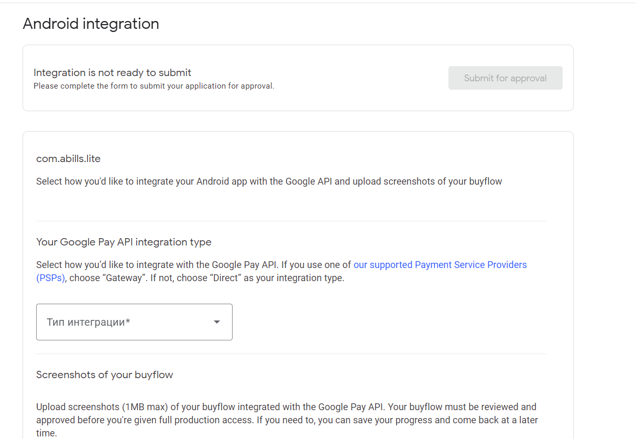Click the dropdown arrow in integration type field

pos(217,322)
